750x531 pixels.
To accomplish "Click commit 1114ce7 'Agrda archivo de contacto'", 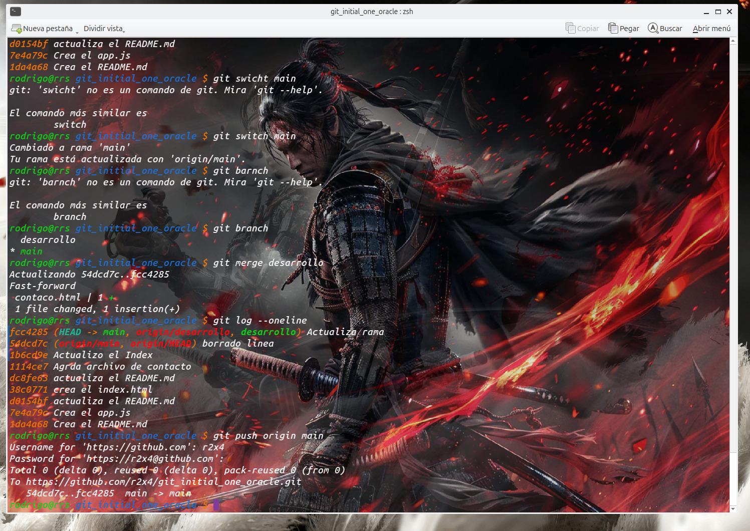I will pos(100,367).
